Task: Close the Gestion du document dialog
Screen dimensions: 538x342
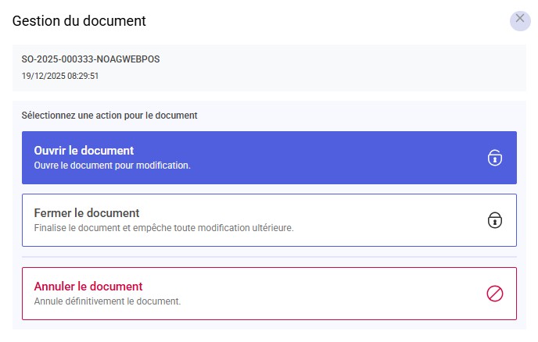Action: click(520, 20)
